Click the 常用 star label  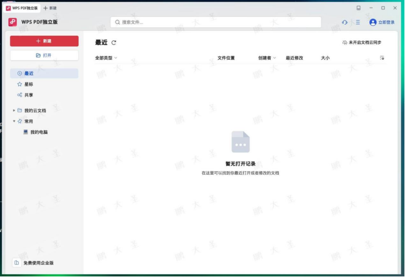pos(29,122)
